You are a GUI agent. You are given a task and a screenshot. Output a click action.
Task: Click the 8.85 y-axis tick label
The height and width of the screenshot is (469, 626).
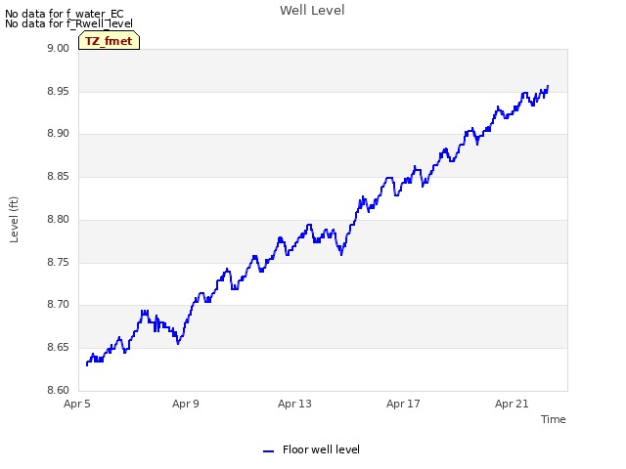point(59,176)
